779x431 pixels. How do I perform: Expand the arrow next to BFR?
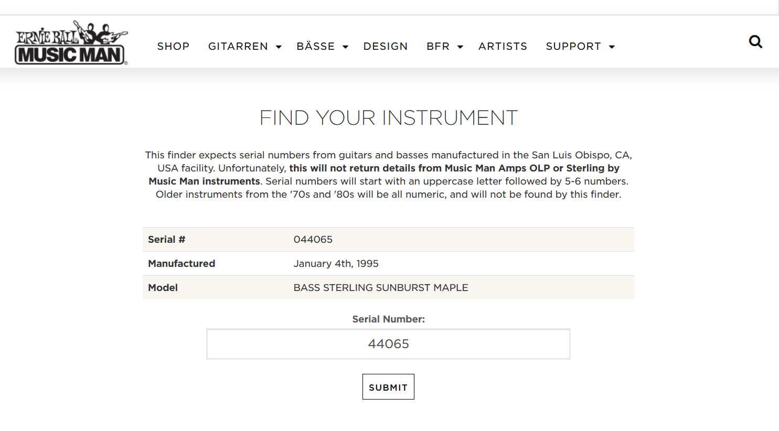[x=460, y=47]
